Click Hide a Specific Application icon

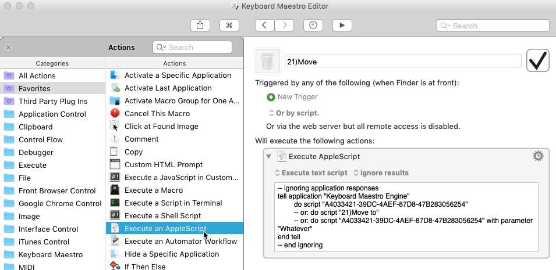pos(115,254)
